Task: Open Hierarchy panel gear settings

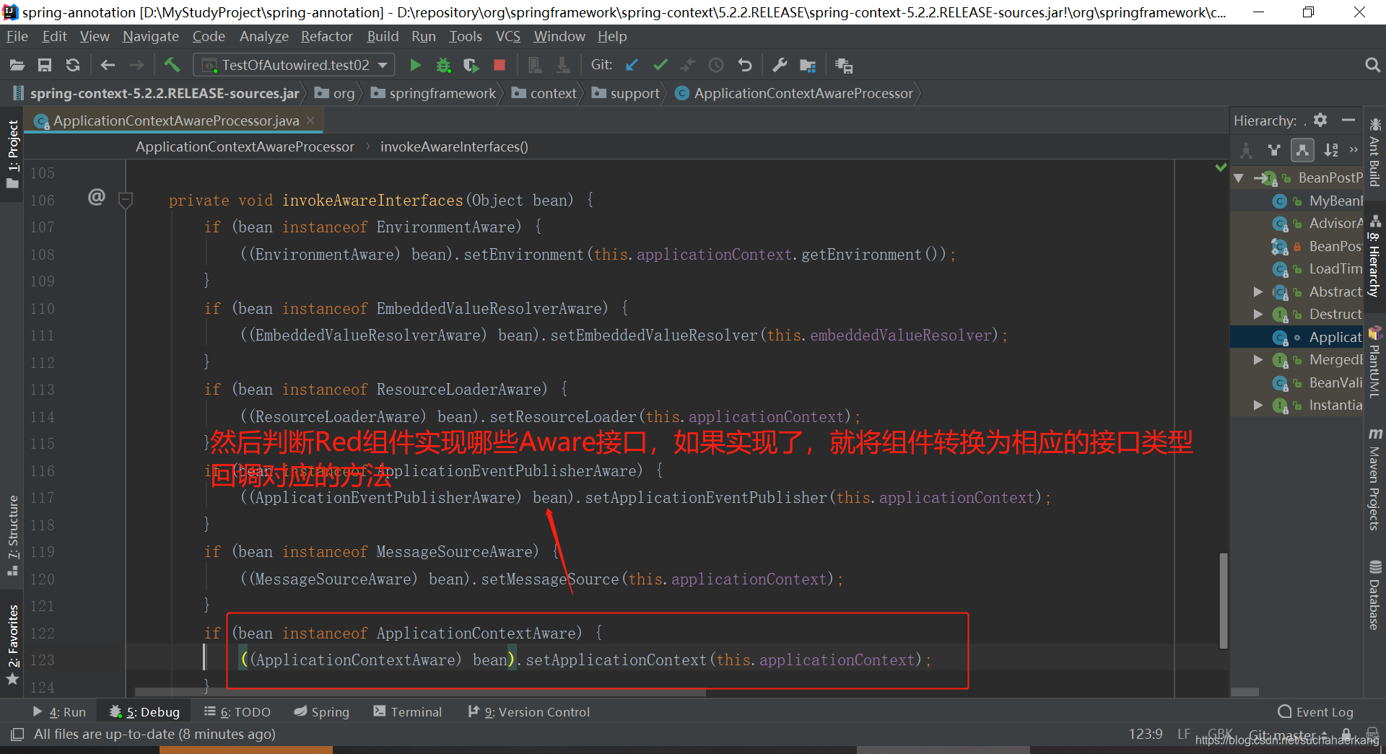Action: coord(1320,120)
